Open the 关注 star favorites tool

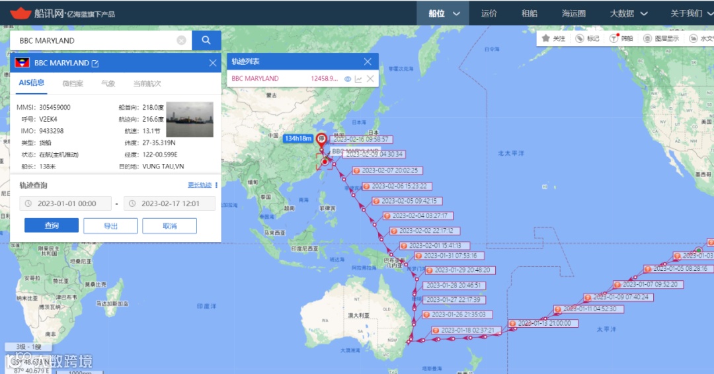[x=553, y=38]
